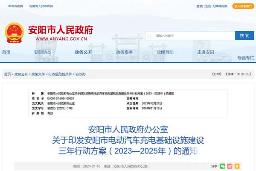256x171 pixels.
Task: Click 政策文件 in the breadcrumb
Action: (38, 74)
